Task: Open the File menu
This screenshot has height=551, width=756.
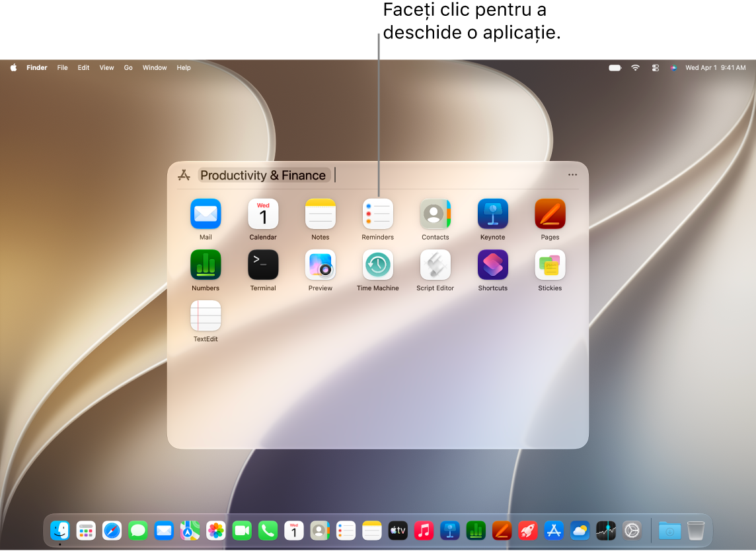Action: (62, 68)
